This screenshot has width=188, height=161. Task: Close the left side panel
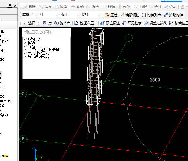pos(15,6)
